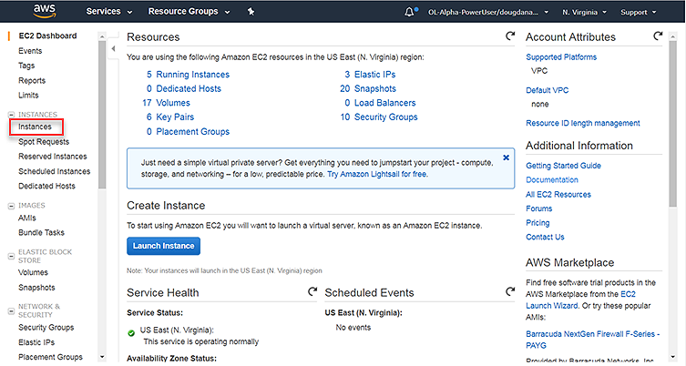Click the main page vertical scrollbar thumb

click(x=673, y=124)
